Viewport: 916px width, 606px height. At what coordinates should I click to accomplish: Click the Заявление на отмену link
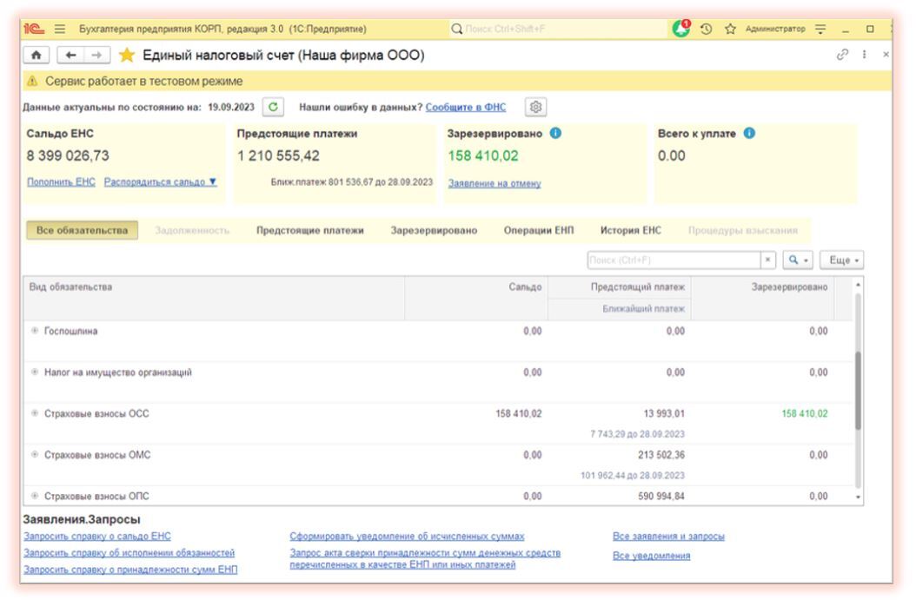point(495,183)
